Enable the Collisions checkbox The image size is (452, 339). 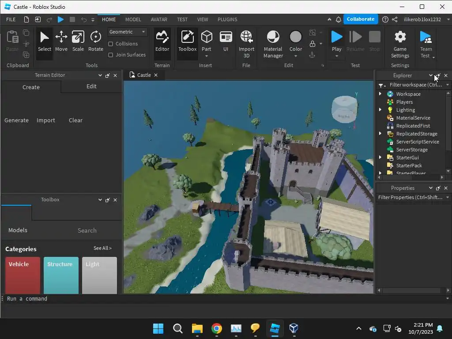point(110,44)
